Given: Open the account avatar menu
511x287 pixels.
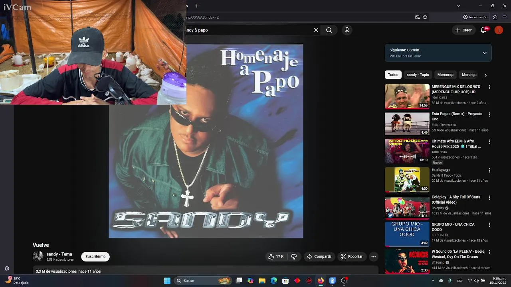Looking at the screenshot, I should tap(499, 30).
